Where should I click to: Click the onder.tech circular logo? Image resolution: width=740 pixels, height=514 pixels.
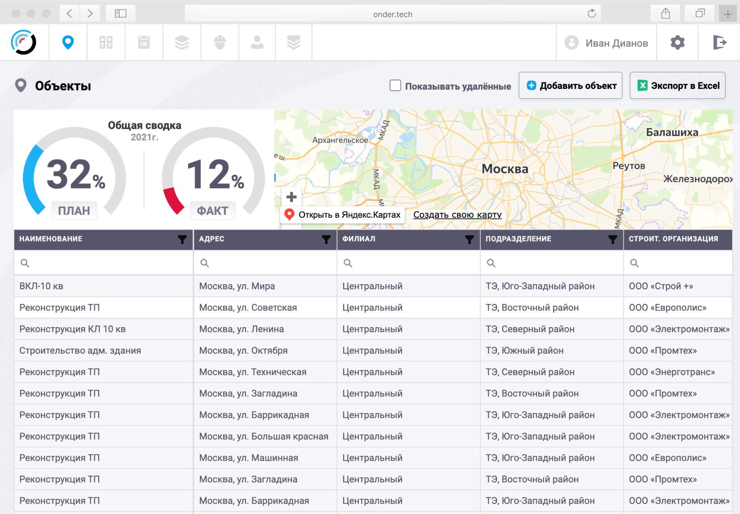24,42
